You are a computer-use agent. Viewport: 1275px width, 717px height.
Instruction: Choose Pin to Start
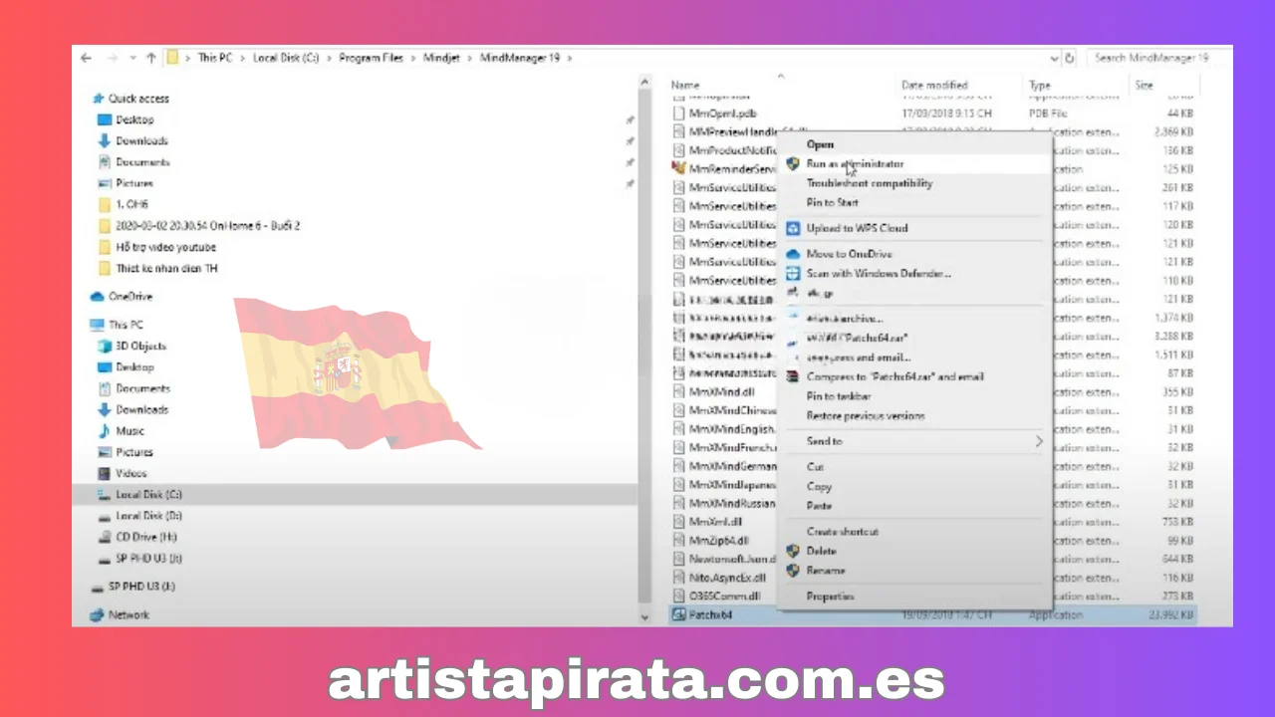click(832, 203)
